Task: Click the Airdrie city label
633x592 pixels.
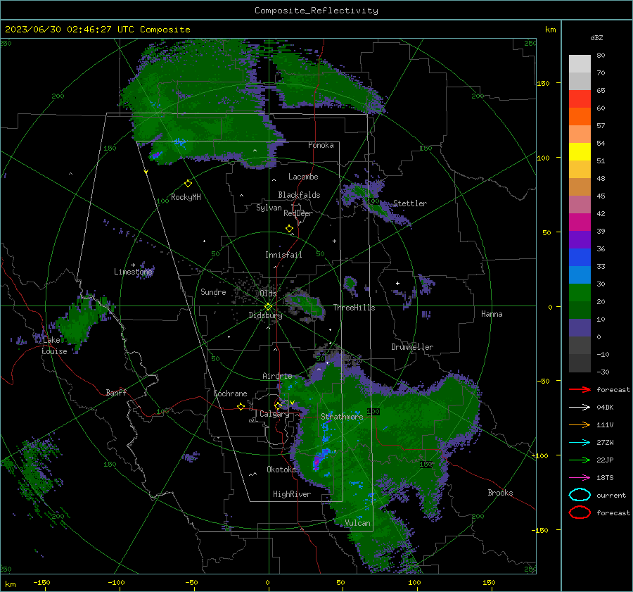Action: pyautogui.click(x=277, y=376)
